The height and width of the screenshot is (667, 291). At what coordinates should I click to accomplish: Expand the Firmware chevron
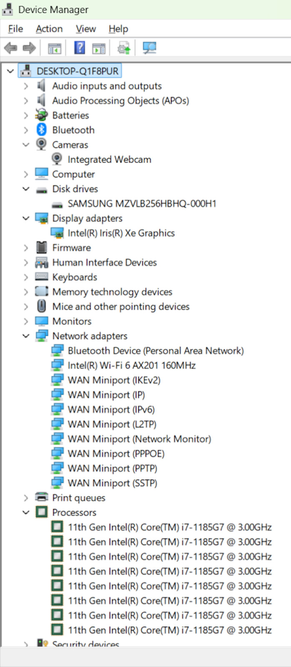(x=26, y=248)
